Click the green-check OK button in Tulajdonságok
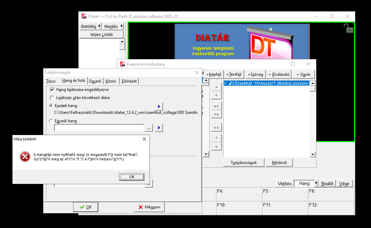This screenshot has width=371, height=228. tap(86, 207)
